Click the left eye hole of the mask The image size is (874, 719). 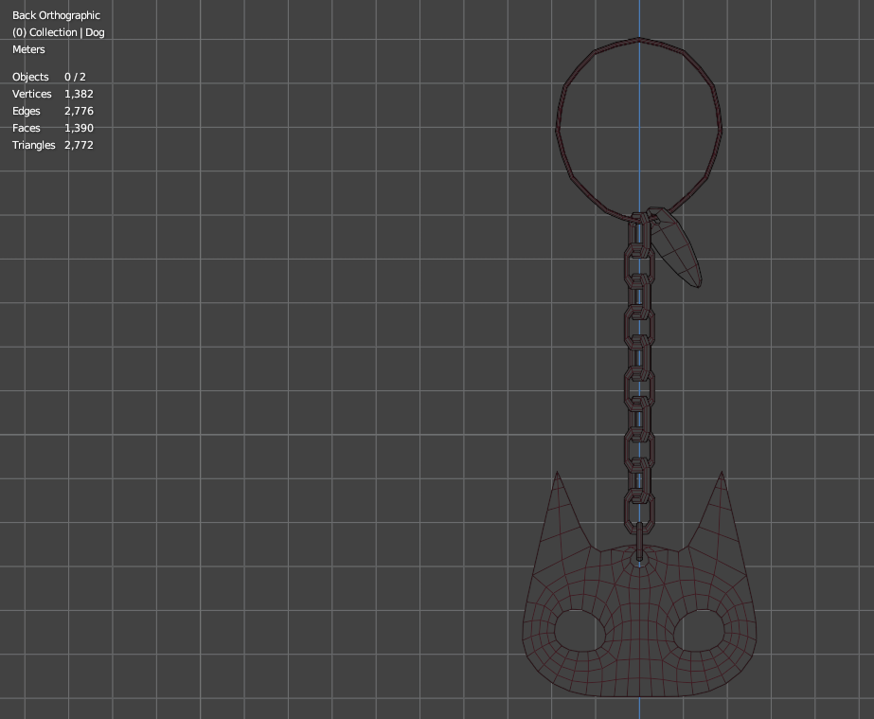click(580, 630)
